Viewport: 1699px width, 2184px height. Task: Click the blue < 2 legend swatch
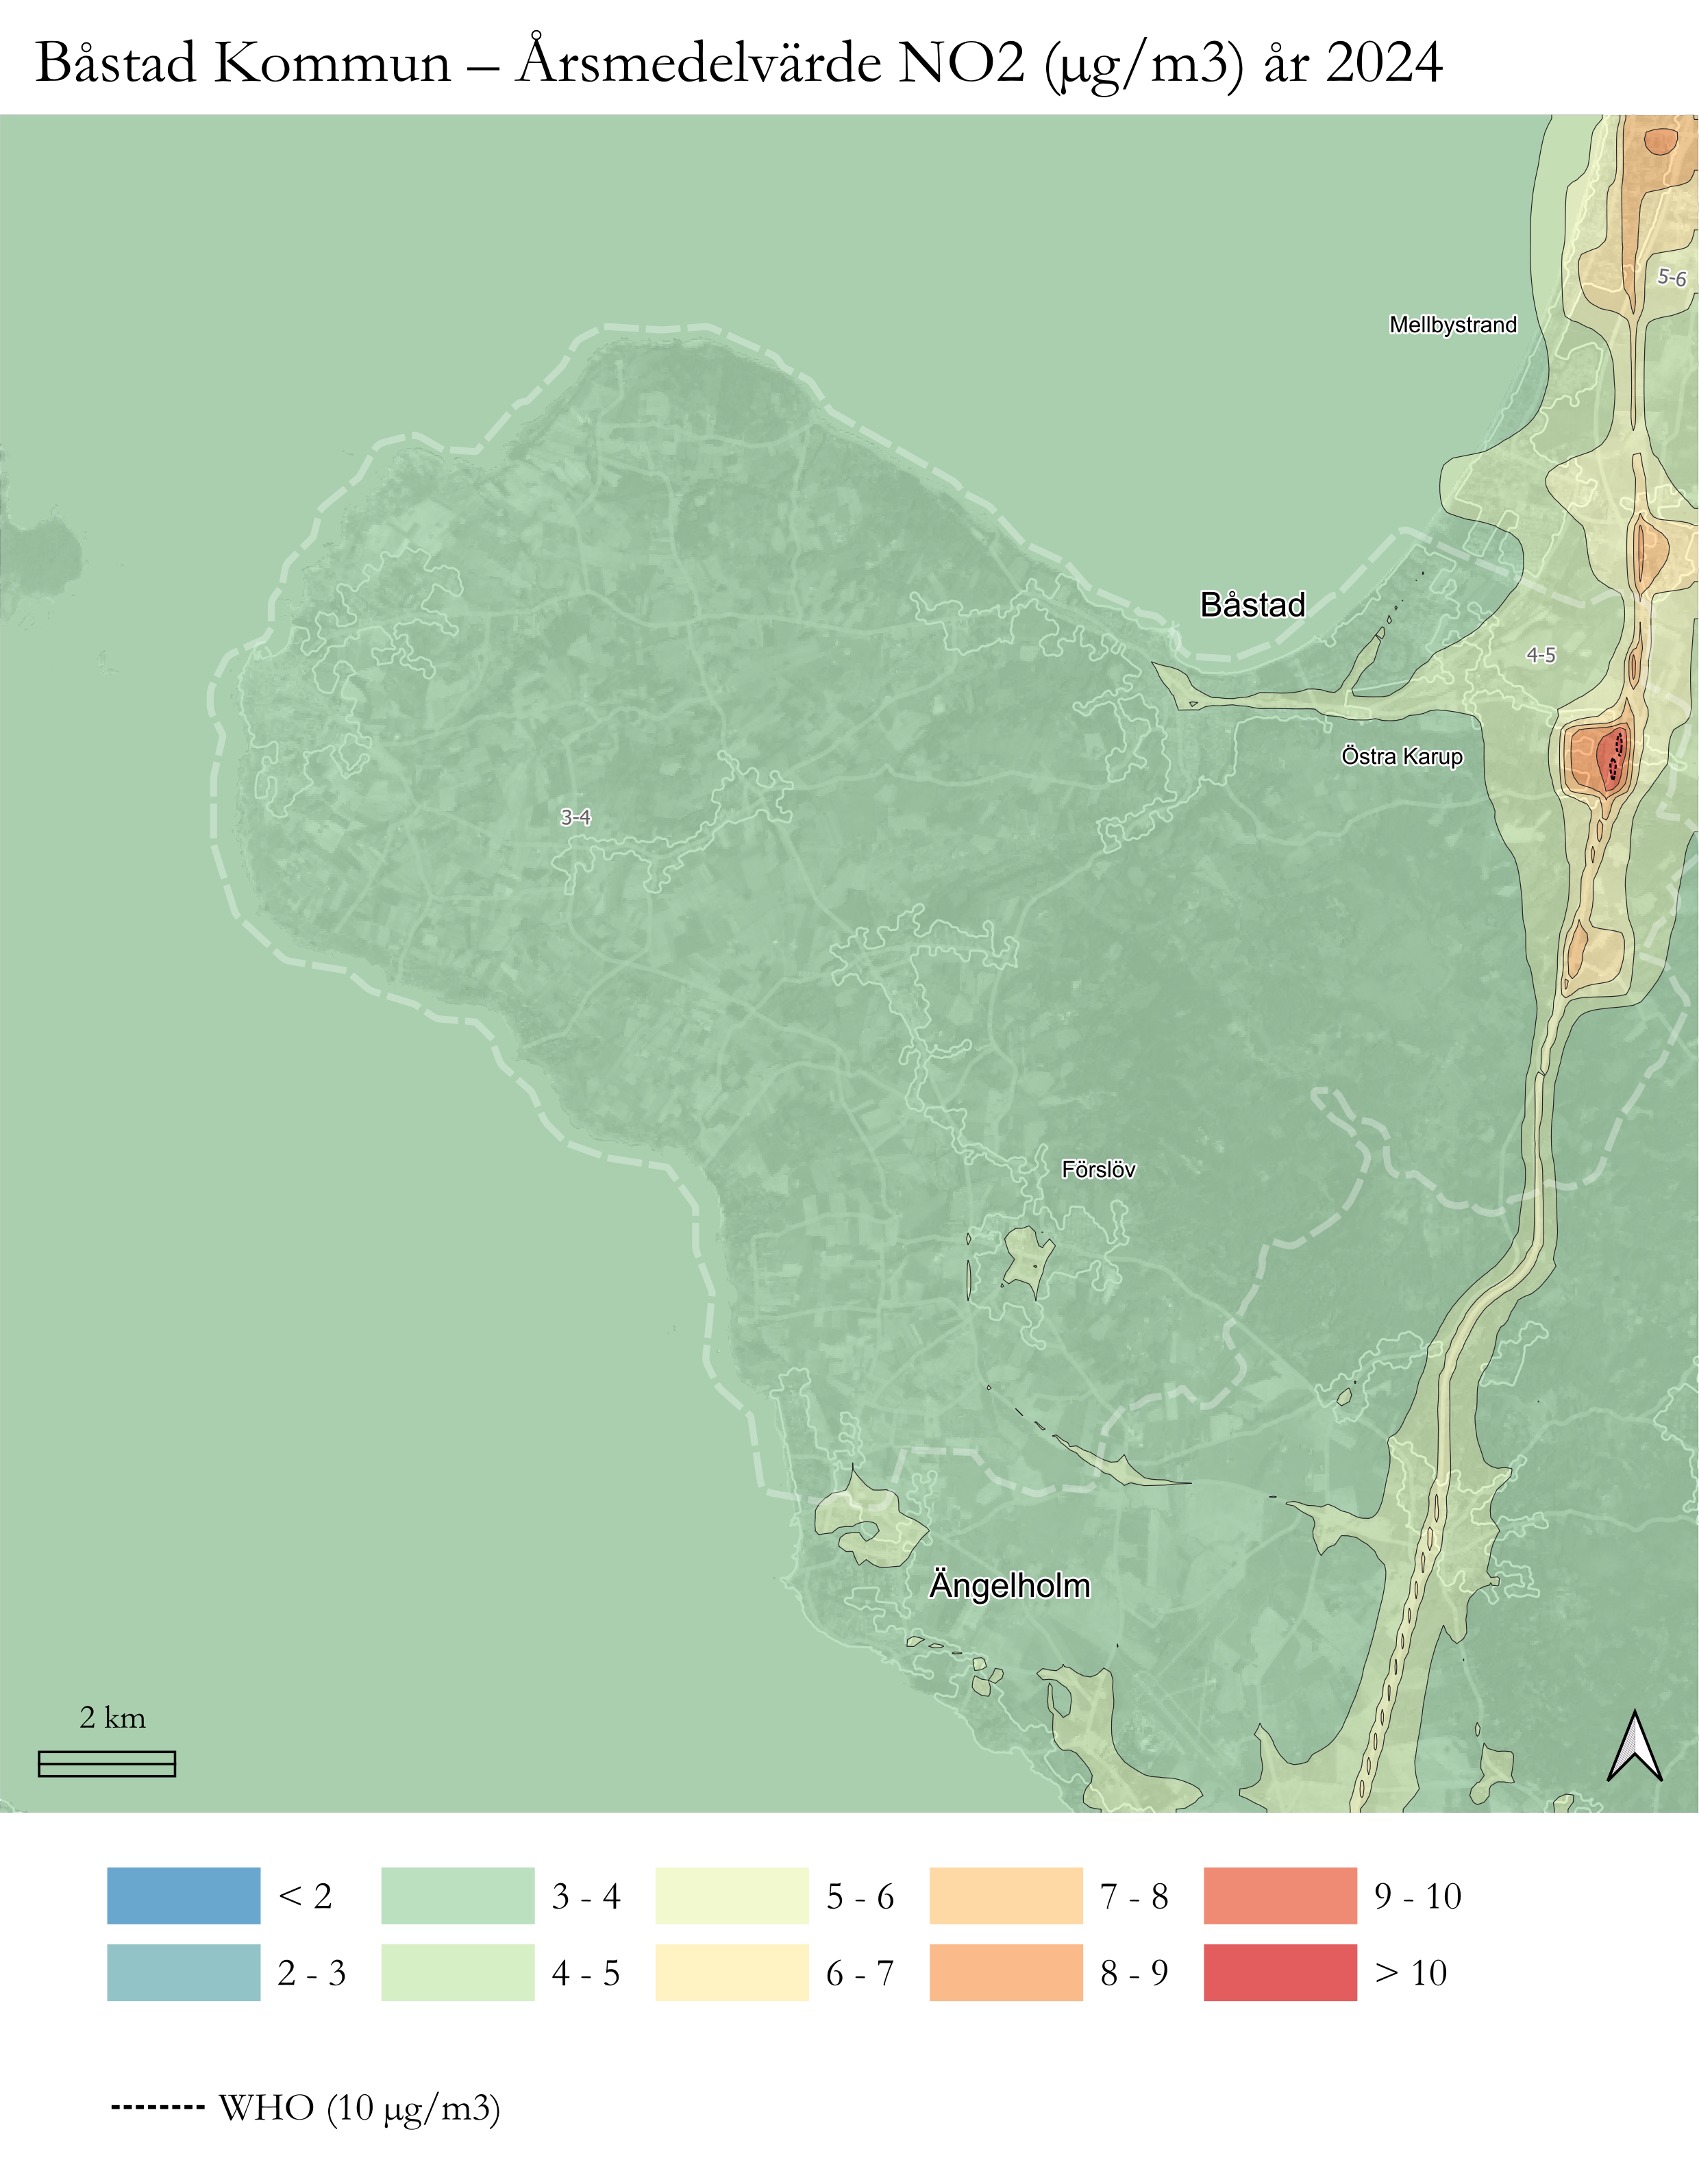coord(183,1895)
